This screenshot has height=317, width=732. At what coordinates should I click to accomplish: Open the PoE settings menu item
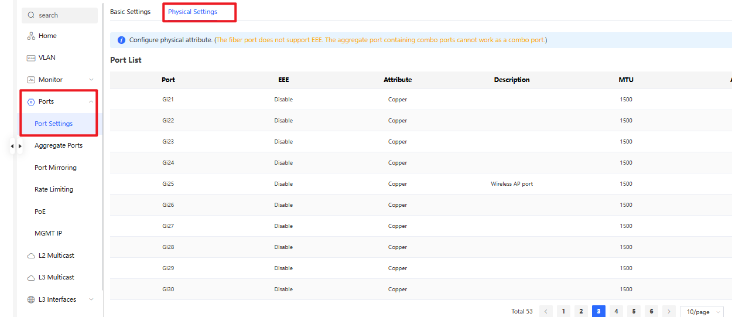click(40, 212)
